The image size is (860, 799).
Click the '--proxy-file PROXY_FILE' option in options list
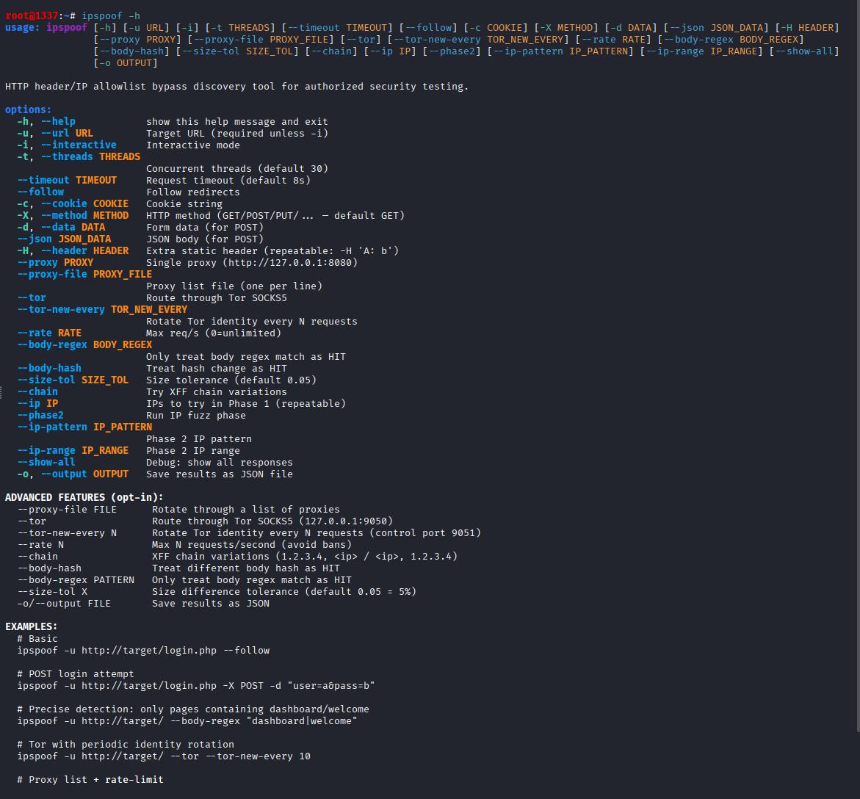pyautogui.click(x=84, y=274)
